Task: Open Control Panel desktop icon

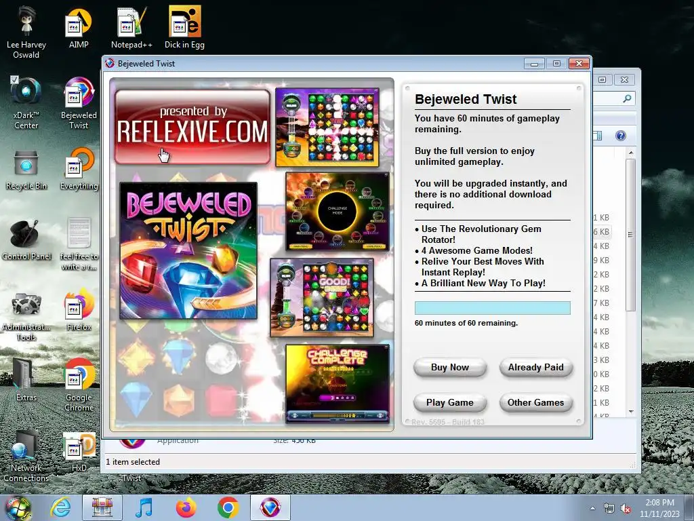Action: pyautogui.click(x=26, y=239)
